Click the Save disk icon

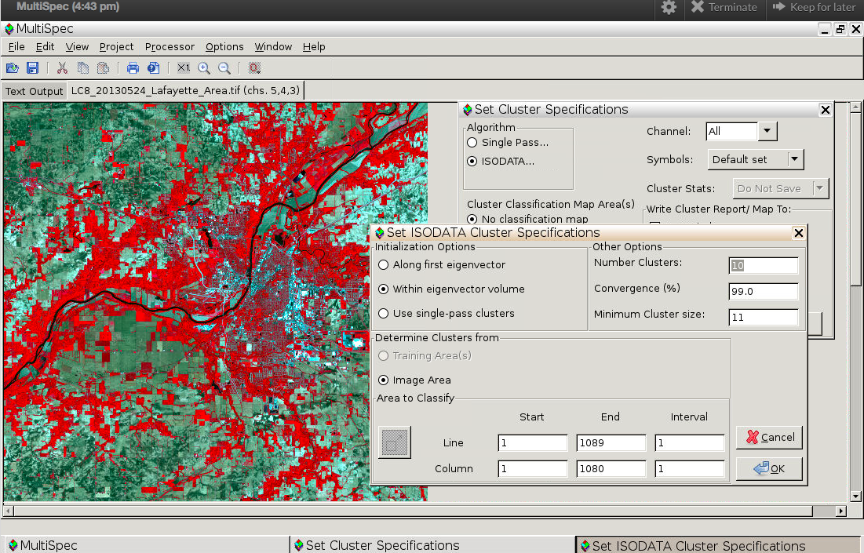point(33,68)
